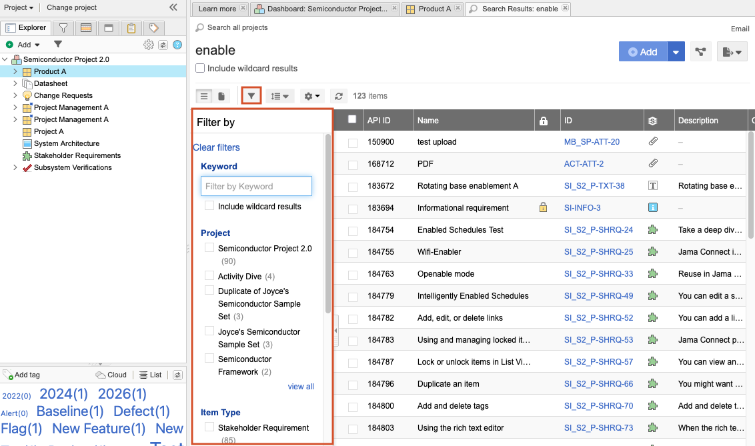755x446 pixels.
Task: Open the sort order dropdown
Action: [x=279, y=96]
